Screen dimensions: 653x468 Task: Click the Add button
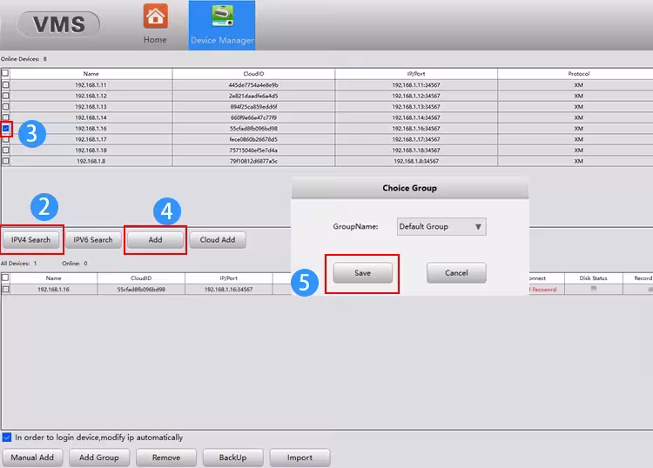click(x=155, y=240)
